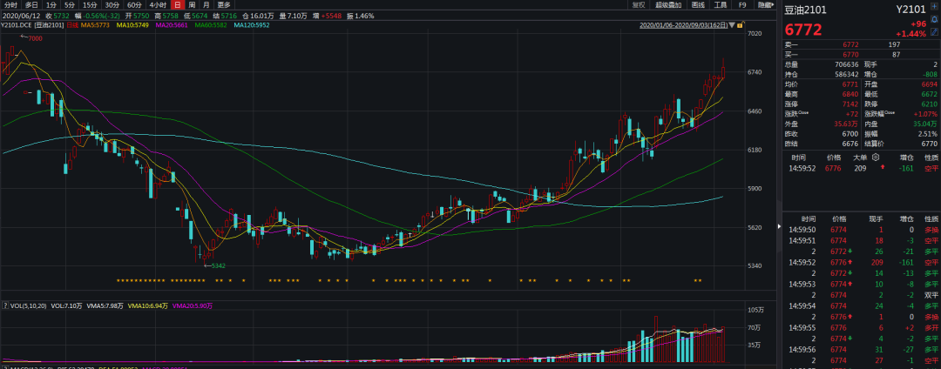Viewport: 941px width, 369px height.
Task: Open the large order settings gear icon
Action: pyautogui.click(x=876, y=157)
